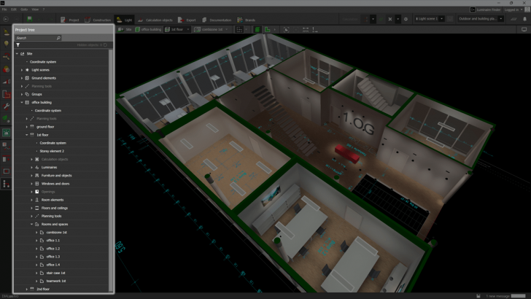Switch to the Export mode tab
This screenshot has height=299, width=531.
(x=187, y=20)
